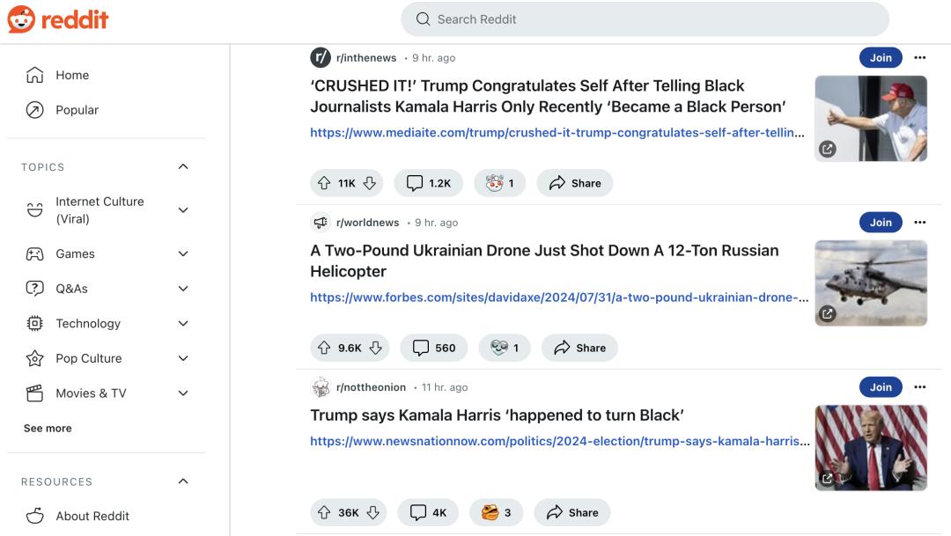Open comments on the r/nottheonion post

pyautogui.click(x=428, y=512)
